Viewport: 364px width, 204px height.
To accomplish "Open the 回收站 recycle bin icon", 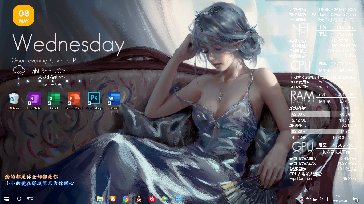I will [x=14, y=101].
